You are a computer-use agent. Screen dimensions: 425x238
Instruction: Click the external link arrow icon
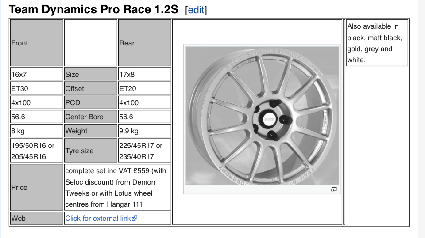(x=135, y=218)
